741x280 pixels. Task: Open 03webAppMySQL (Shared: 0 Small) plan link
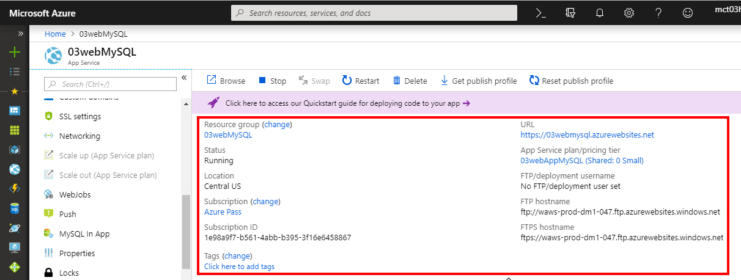coord(582,161)
